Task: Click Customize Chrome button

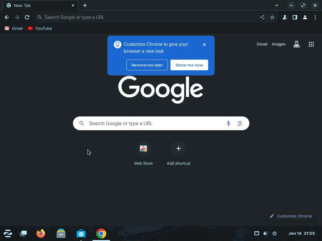Action: (x=291, y=216)
